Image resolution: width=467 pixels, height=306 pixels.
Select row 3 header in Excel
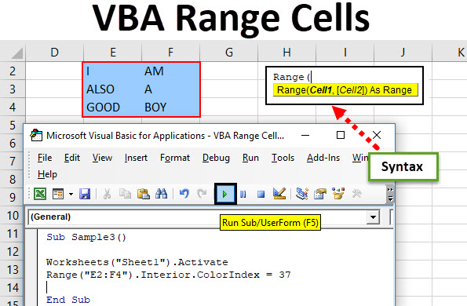(x=13, y=89)
